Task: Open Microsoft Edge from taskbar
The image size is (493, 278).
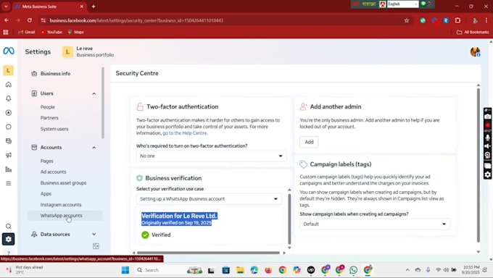Action: 254,270
